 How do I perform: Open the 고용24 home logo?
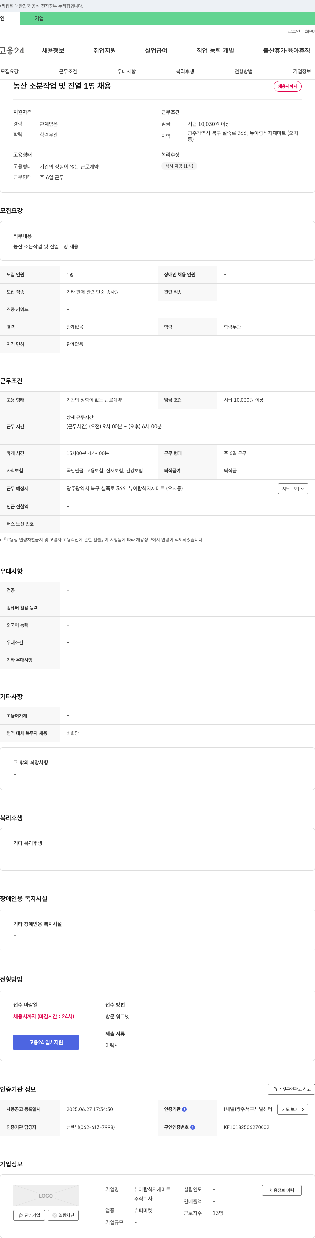[x=12, y=51]
